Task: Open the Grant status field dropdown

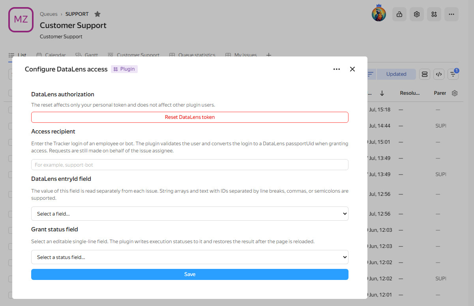Action: 190,257
